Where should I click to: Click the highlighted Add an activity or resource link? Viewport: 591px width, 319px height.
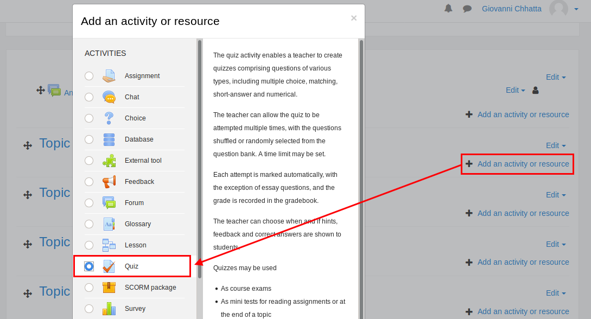(523, 164)
